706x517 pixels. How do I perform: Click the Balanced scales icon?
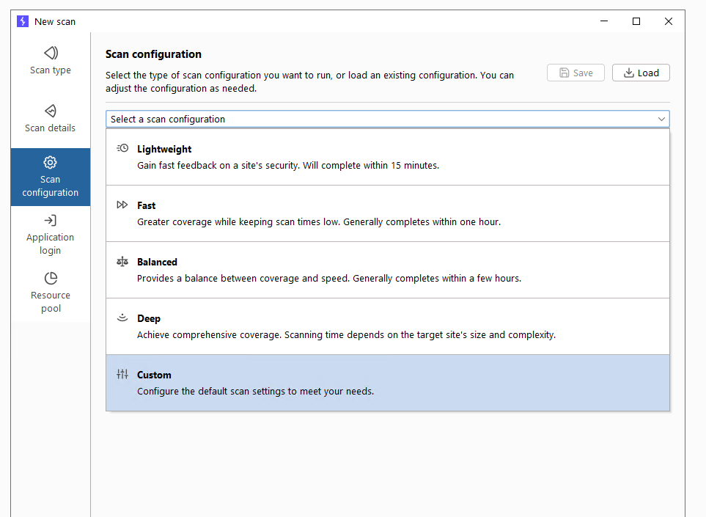point(122,262)
